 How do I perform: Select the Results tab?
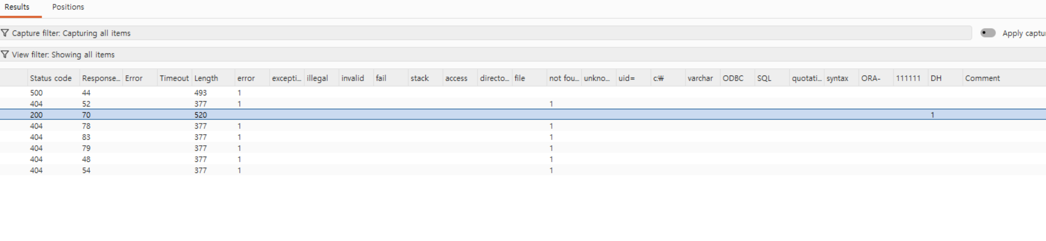[x=17, y=7]
